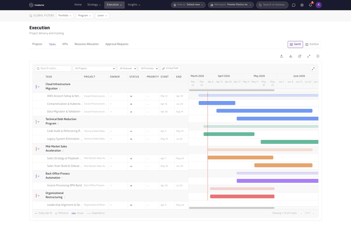Click the purple Invoice Processing RPA Gantt bar
351x237 pixels.
pos(277,181)
